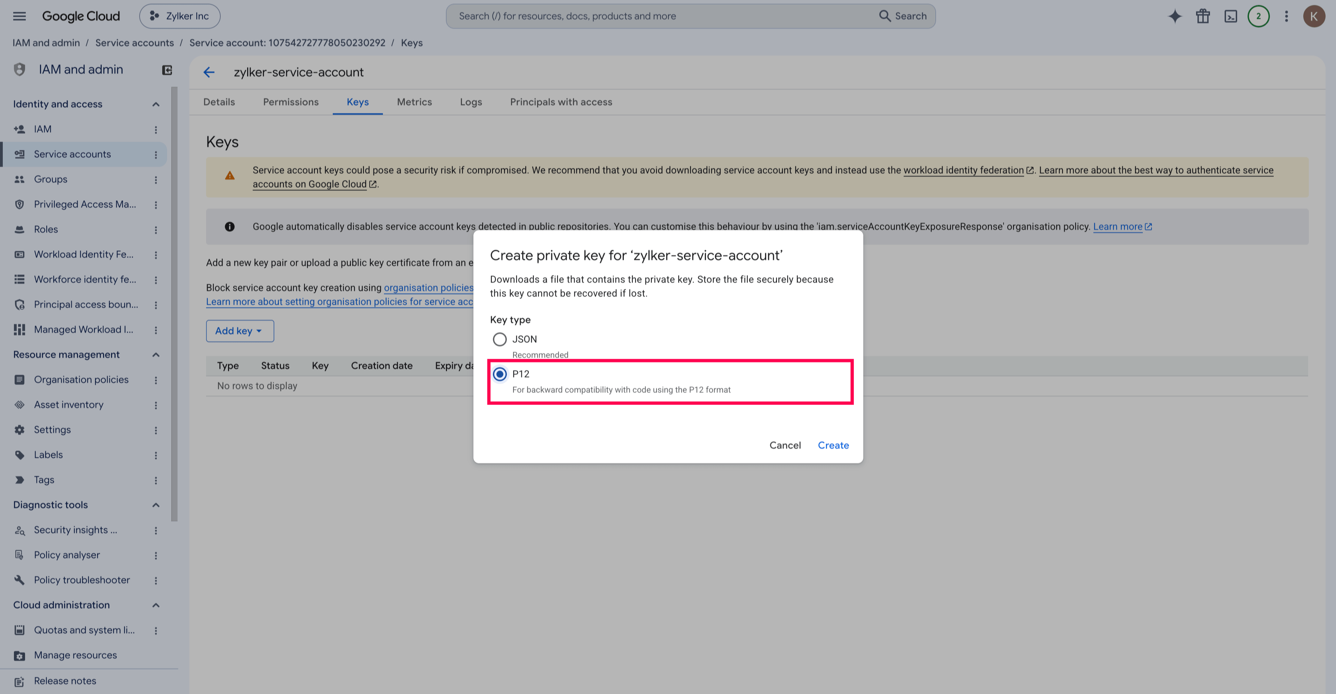
Task: Open more options for Policy analyser item
Action: tap(156, 555)
